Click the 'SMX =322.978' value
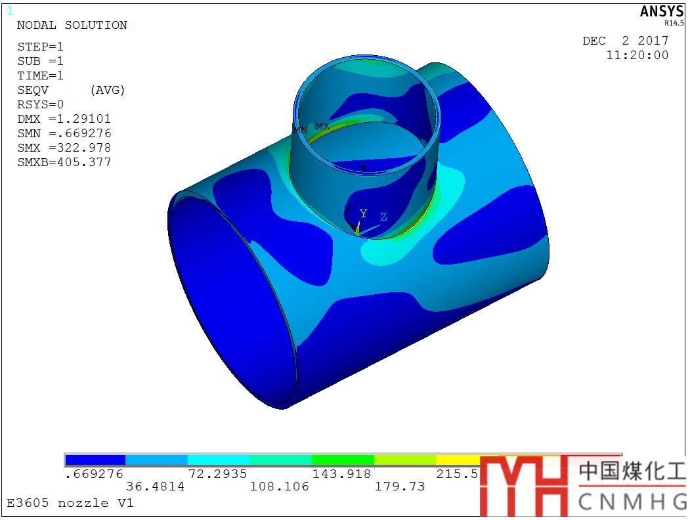 pos(64,148)
